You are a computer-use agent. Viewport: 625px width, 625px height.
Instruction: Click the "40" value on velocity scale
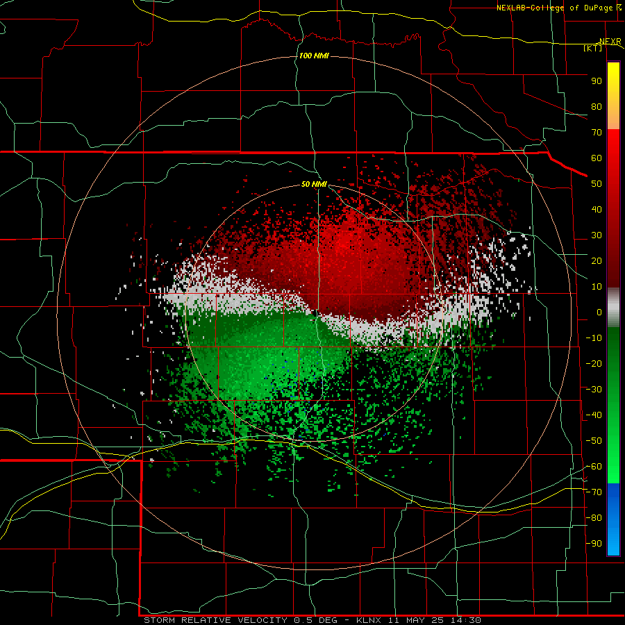tap(597, 209)
